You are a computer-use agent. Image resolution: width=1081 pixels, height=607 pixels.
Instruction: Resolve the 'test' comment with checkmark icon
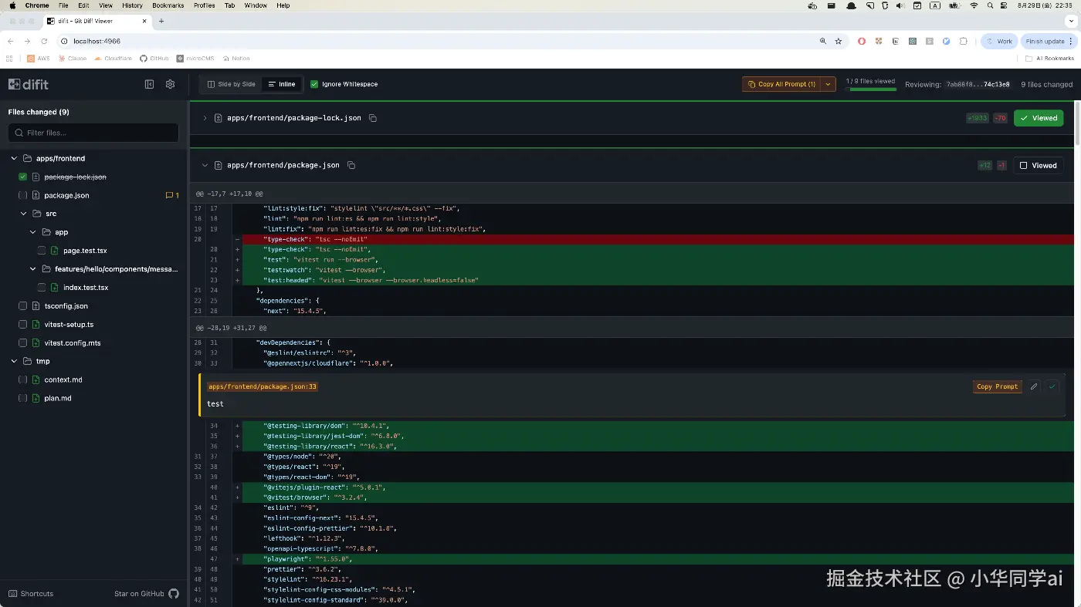click(x=1052, y=386)
